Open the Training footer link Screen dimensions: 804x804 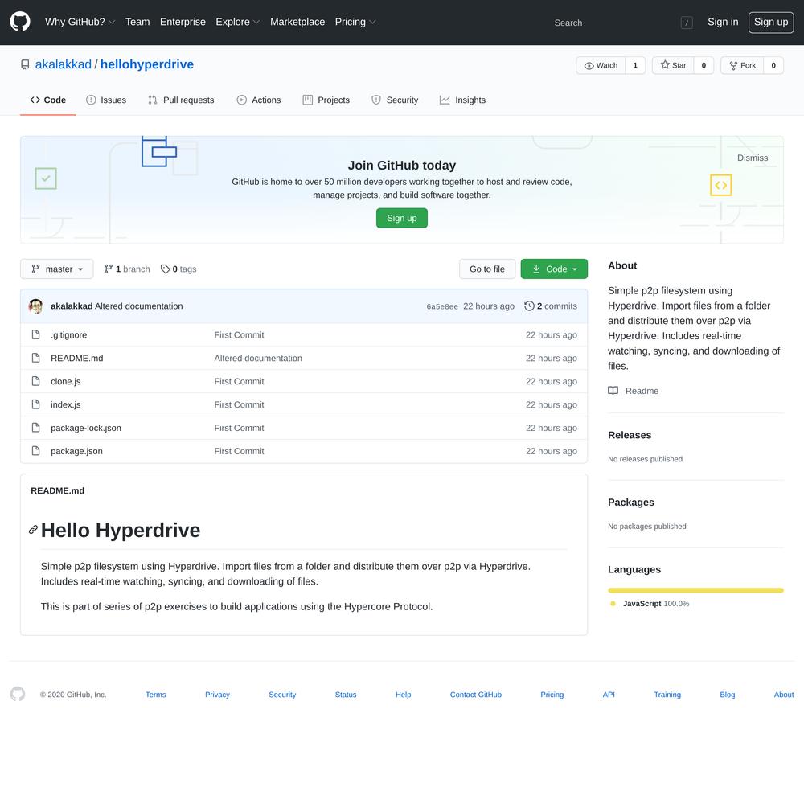pyautogui.click(x=667, y=695)
